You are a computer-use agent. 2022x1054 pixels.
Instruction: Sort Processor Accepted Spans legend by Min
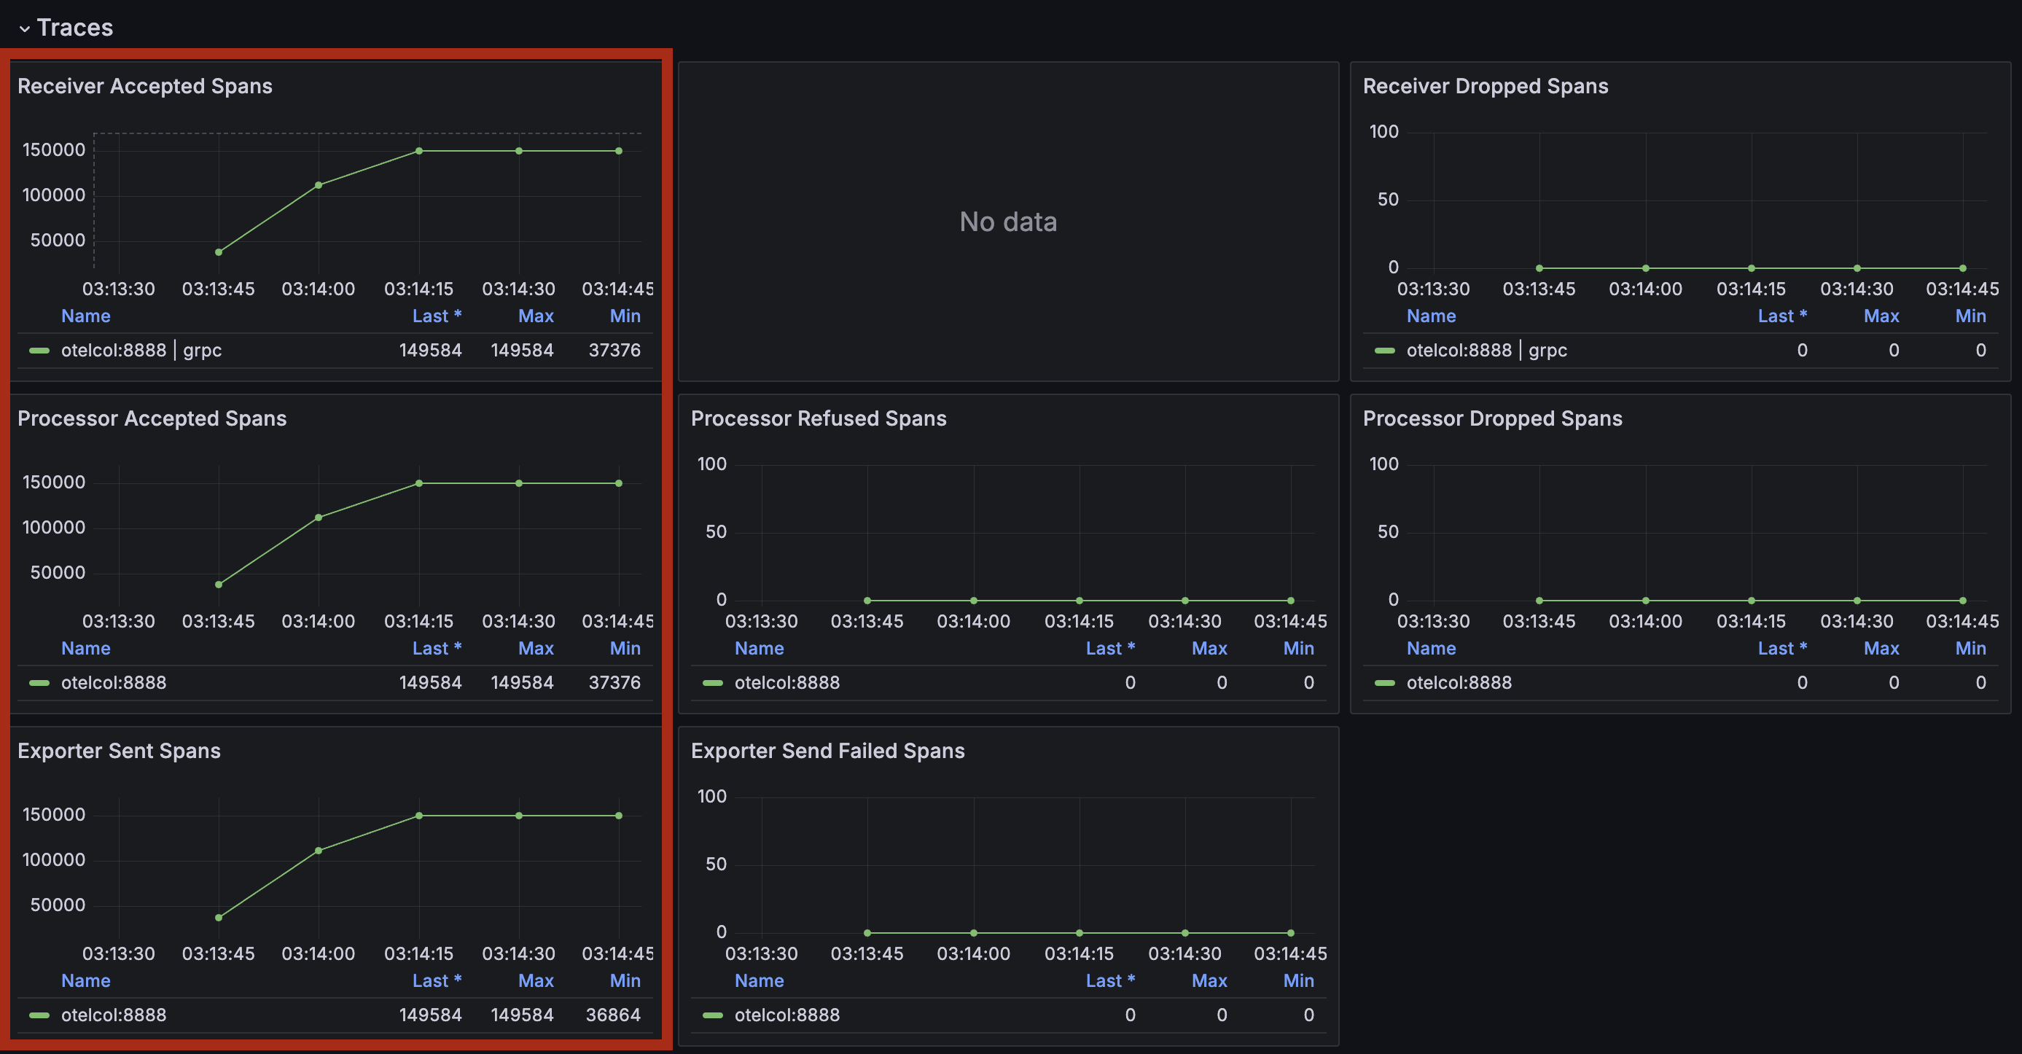point(625,648)
